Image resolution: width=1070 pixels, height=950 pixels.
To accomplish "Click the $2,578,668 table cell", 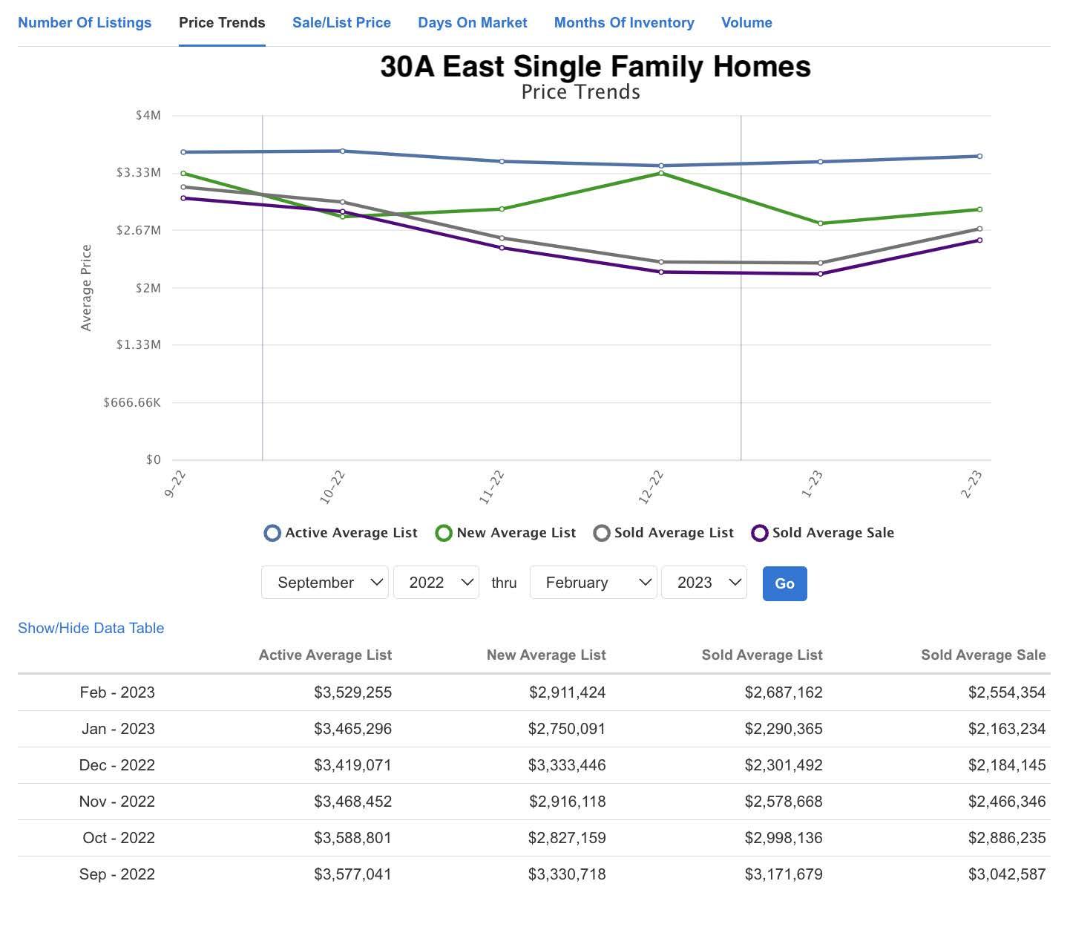I will pos(784,802).
